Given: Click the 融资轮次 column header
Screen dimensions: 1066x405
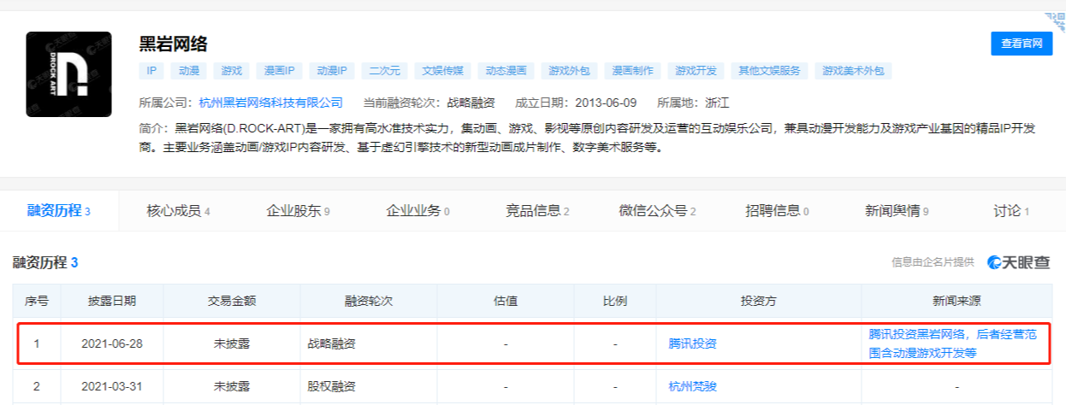Looking at the screenshot, I should coord(369,301).
